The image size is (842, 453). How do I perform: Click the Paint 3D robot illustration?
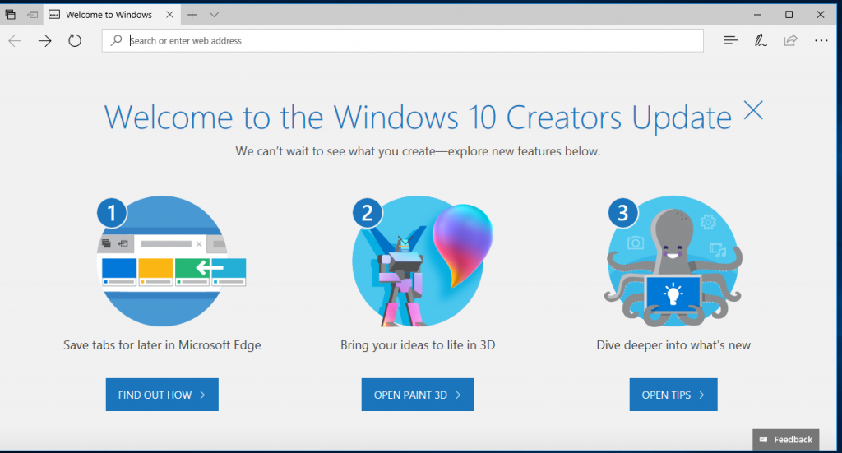[423, 261]
